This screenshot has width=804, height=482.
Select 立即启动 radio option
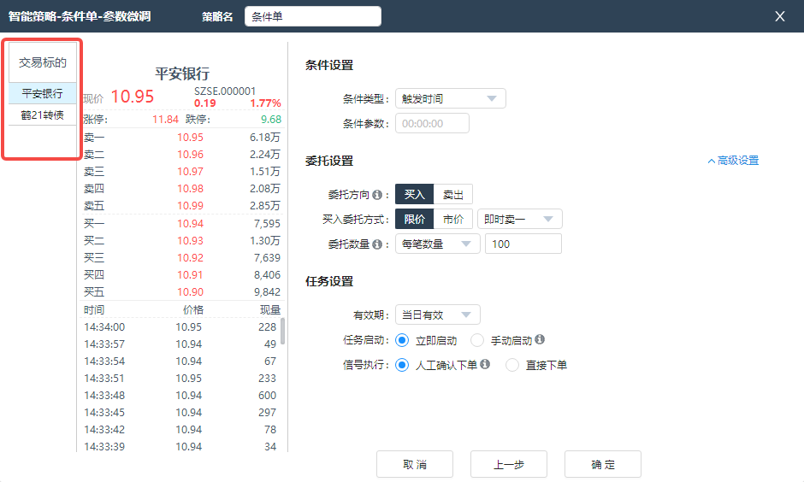[x=402, y=340]
